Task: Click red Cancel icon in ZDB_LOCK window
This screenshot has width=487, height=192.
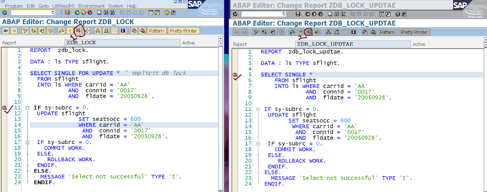Action: click(x=90, y=12)
